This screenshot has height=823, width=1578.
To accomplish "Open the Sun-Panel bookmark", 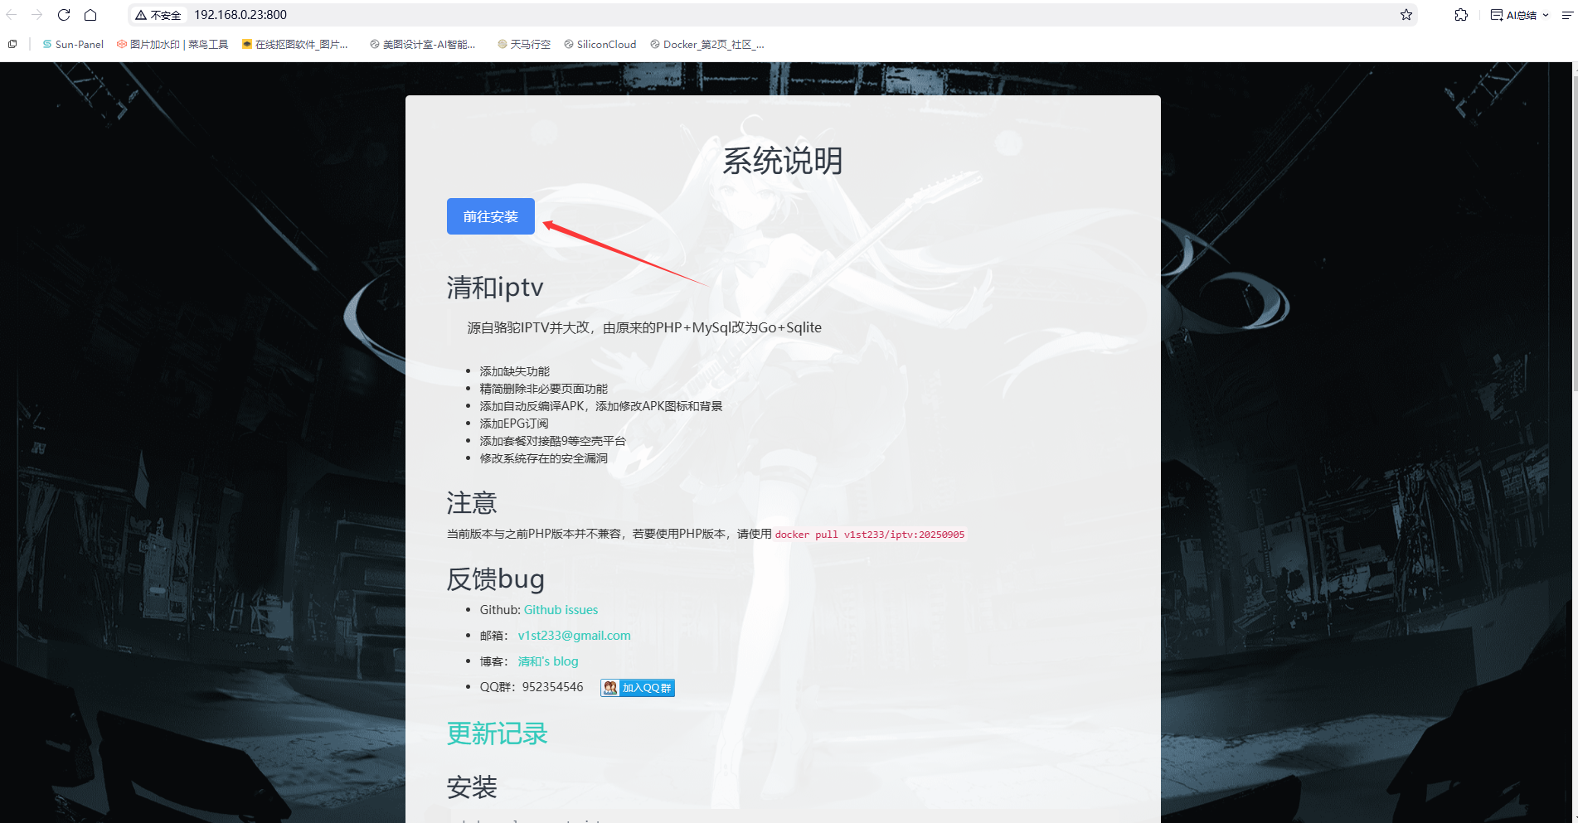I will pos(73,44).
